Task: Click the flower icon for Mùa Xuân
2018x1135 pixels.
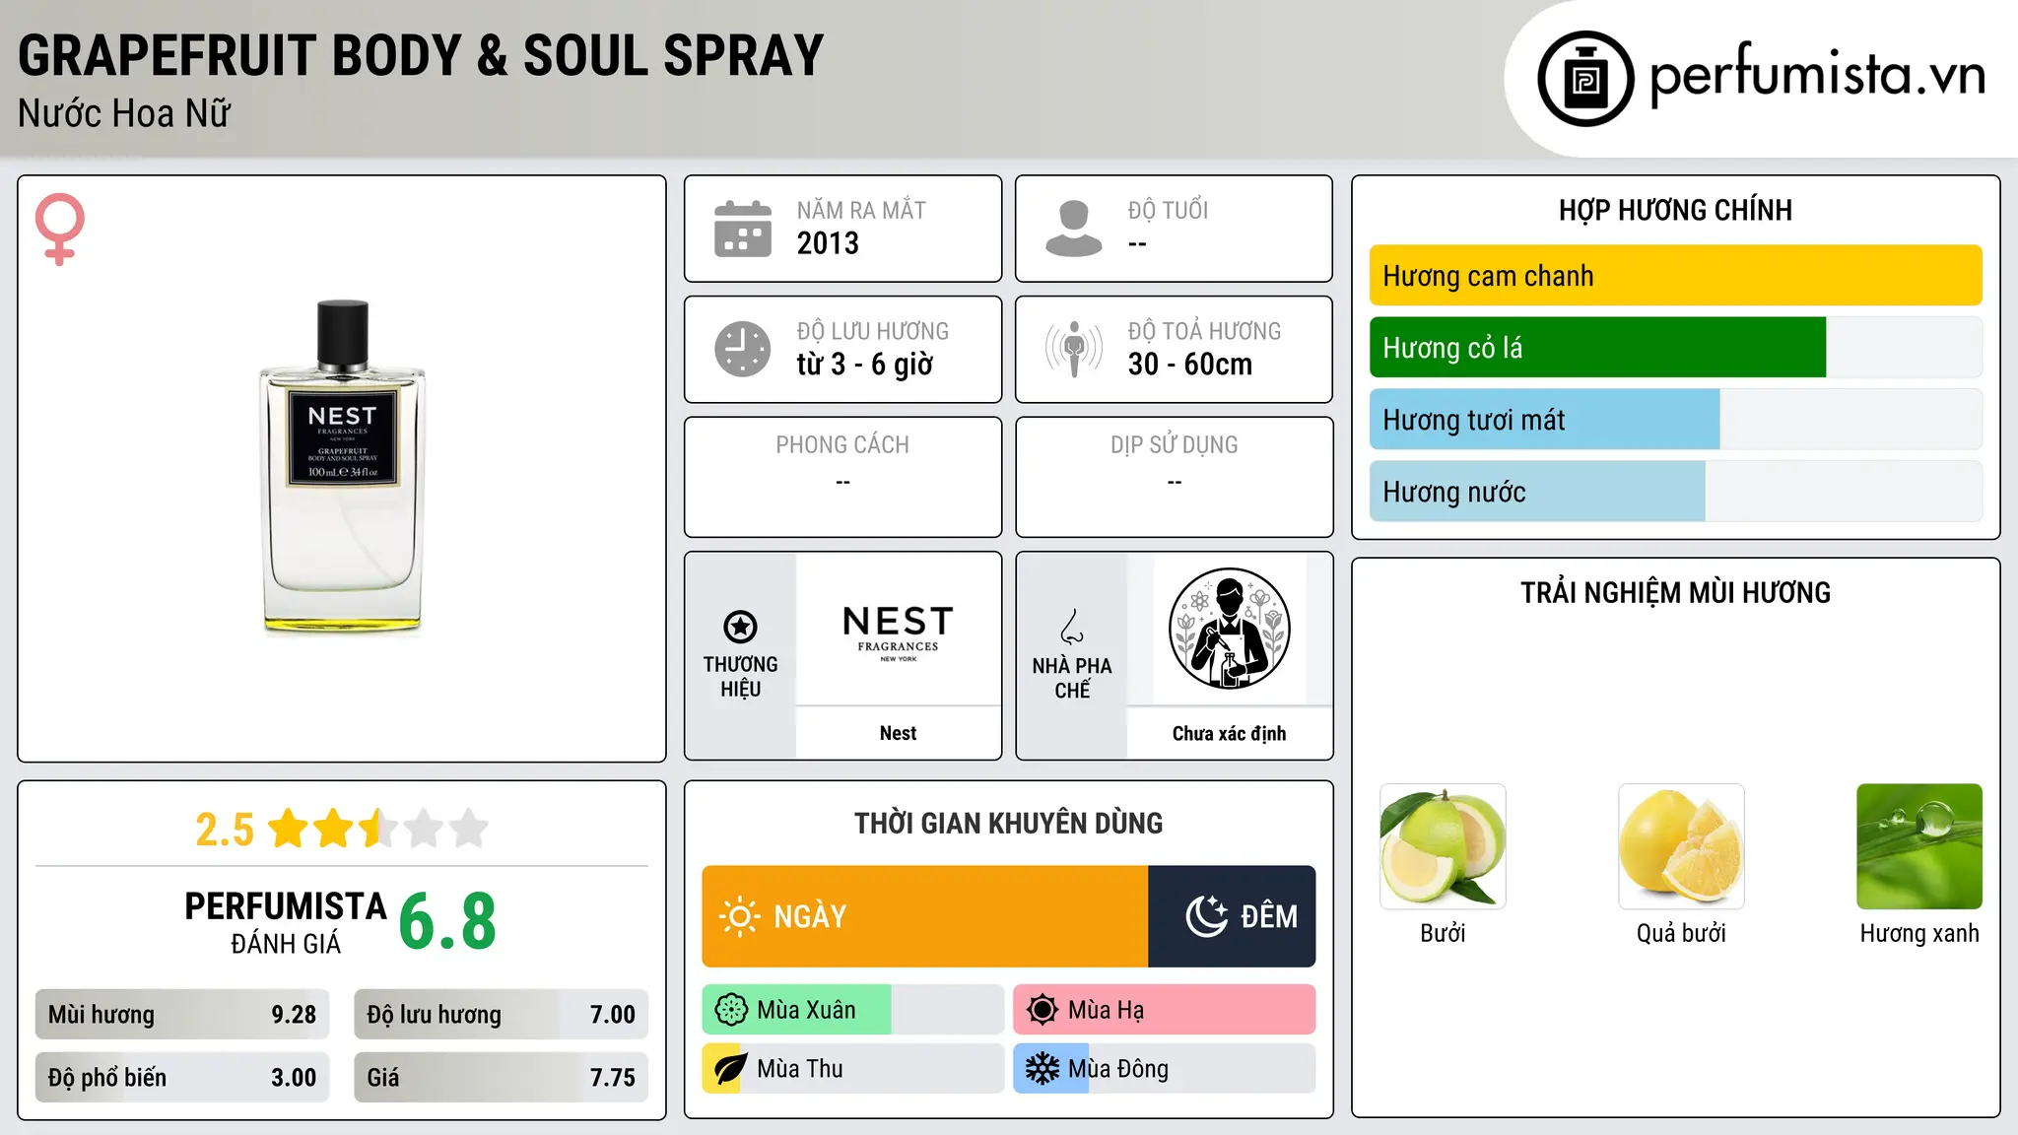Action: [x=731, y=1010]
